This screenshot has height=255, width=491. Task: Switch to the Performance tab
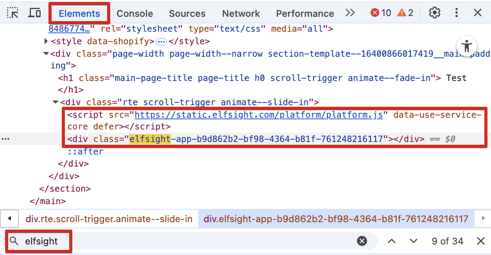[305, 14]
